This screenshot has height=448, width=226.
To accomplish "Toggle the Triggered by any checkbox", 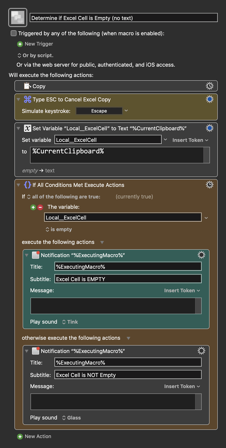I will click(13, 33).
